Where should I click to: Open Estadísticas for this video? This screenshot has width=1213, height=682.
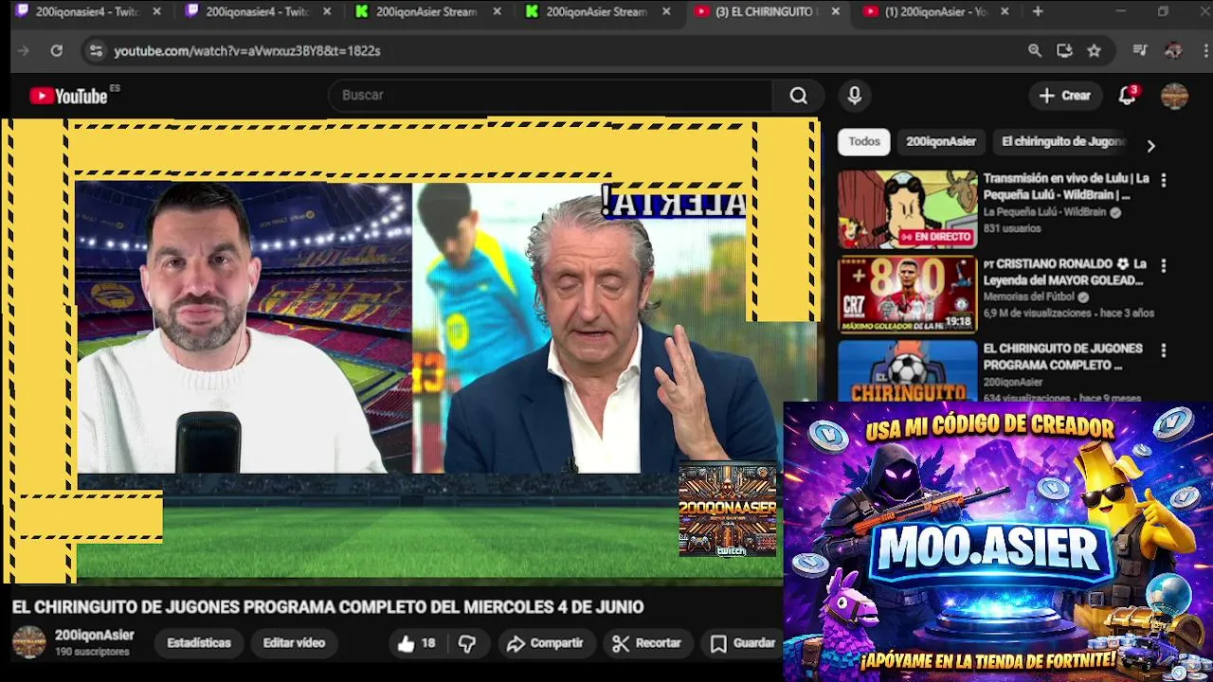[x=199, y=643]
